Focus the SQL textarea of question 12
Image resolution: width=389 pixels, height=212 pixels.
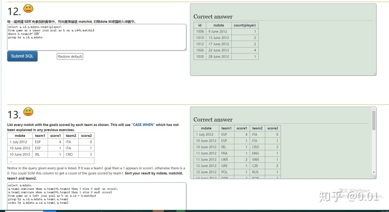pyautogui.click(x=97, y=37)
